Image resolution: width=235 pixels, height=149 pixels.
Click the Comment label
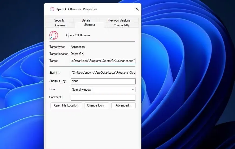point(56,97)
